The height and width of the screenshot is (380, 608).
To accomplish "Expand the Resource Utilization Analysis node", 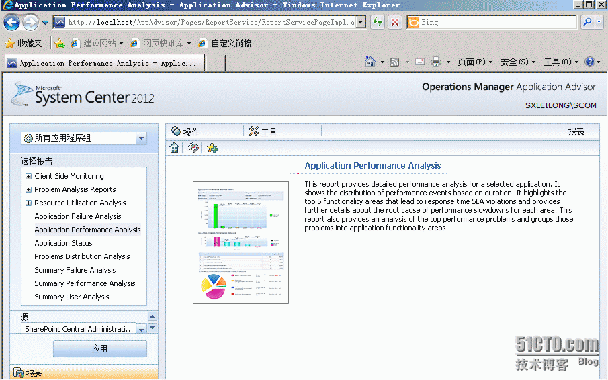I will coord(28,203).
